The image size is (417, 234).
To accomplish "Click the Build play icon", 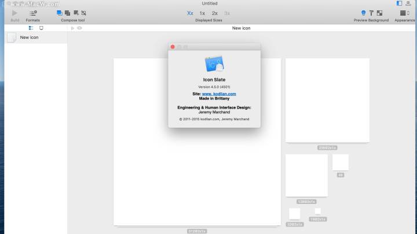I will (x=14, y=13).
